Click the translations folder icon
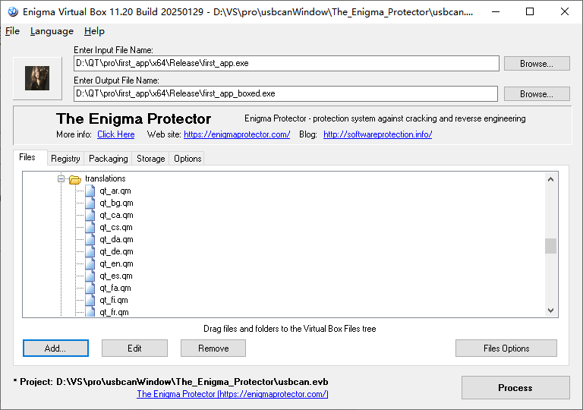This screenshot has height=410, width=583. (75, 179)
